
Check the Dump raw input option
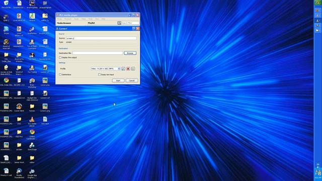(x=99, y=74)
